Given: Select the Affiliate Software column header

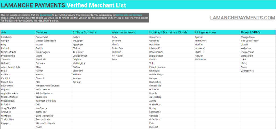Looking at the screenshot, I should 91,32.
